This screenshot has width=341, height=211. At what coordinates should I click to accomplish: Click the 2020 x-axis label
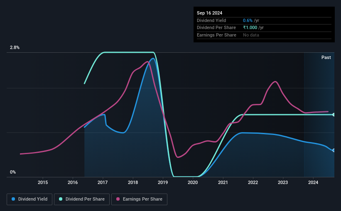[193, 182]
